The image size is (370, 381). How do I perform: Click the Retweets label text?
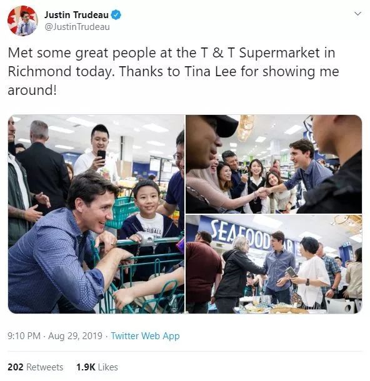click(45, 367)
